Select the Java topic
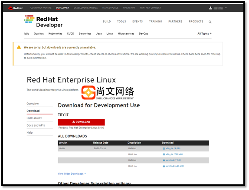 pos(99,34)
